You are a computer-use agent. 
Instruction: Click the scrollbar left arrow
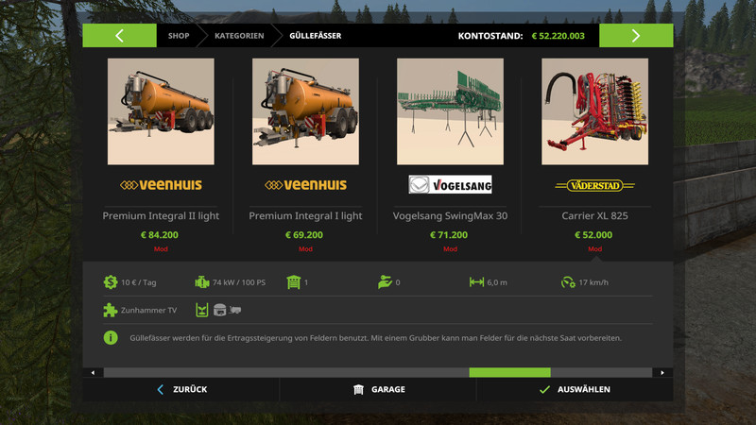click(x=93, y=372)
